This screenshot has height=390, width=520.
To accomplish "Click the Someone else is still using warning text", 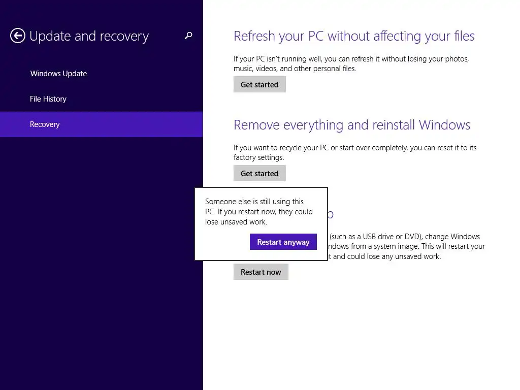I will [258, 212].
